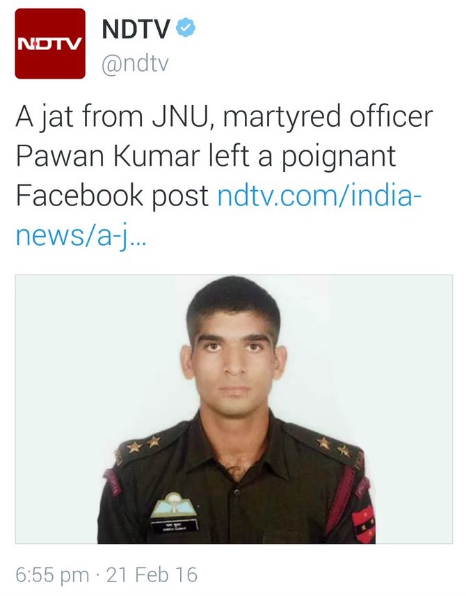Click the word "JNU" in tweet text
The height and width of the screenshot is (596, 466).
[x=182, y=117]
